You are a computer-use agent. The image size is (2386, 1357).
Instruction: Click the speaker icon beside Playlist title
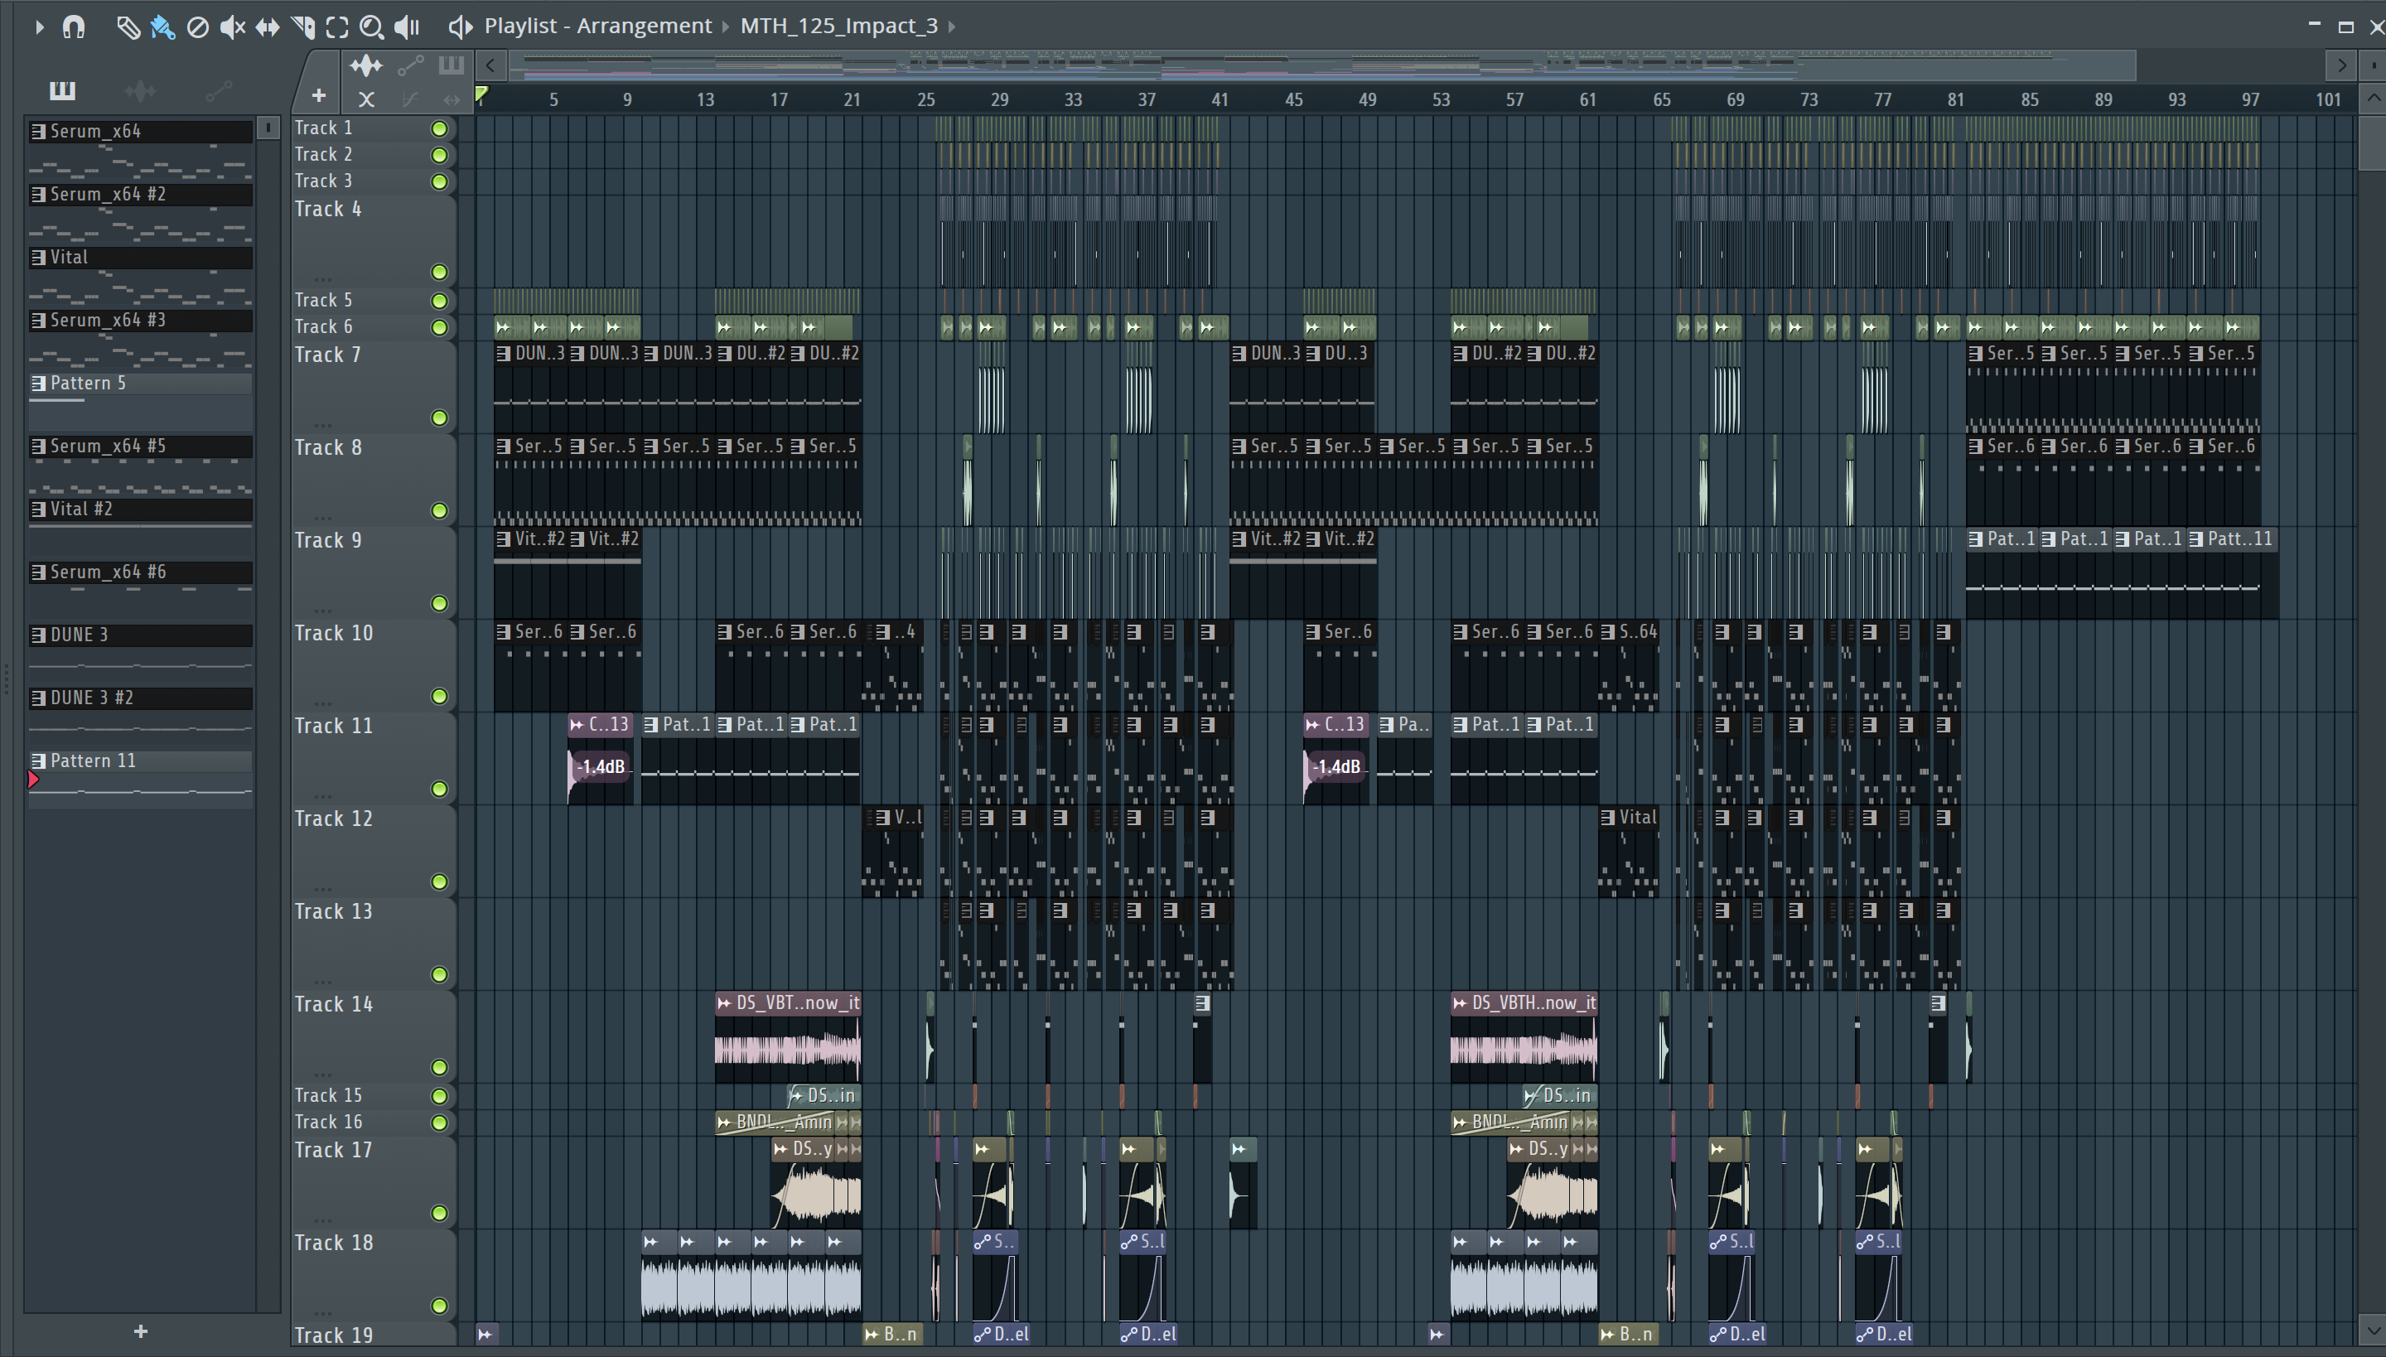[x=460, y=27]
